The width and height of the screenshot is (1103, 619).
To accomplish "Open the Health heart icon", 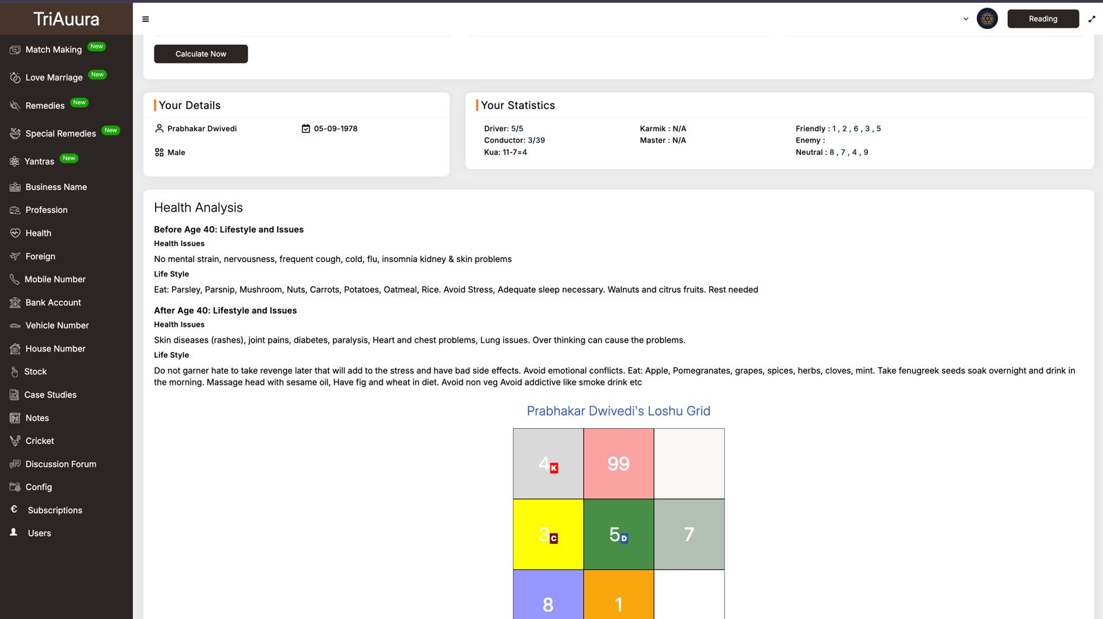I will [15, 233].
